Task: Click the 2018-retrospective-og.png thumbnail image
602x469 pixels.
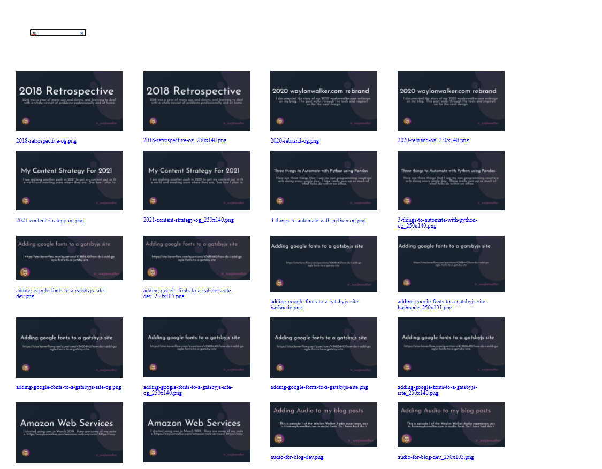Action: pyautogui.click(x=70, y=101)
